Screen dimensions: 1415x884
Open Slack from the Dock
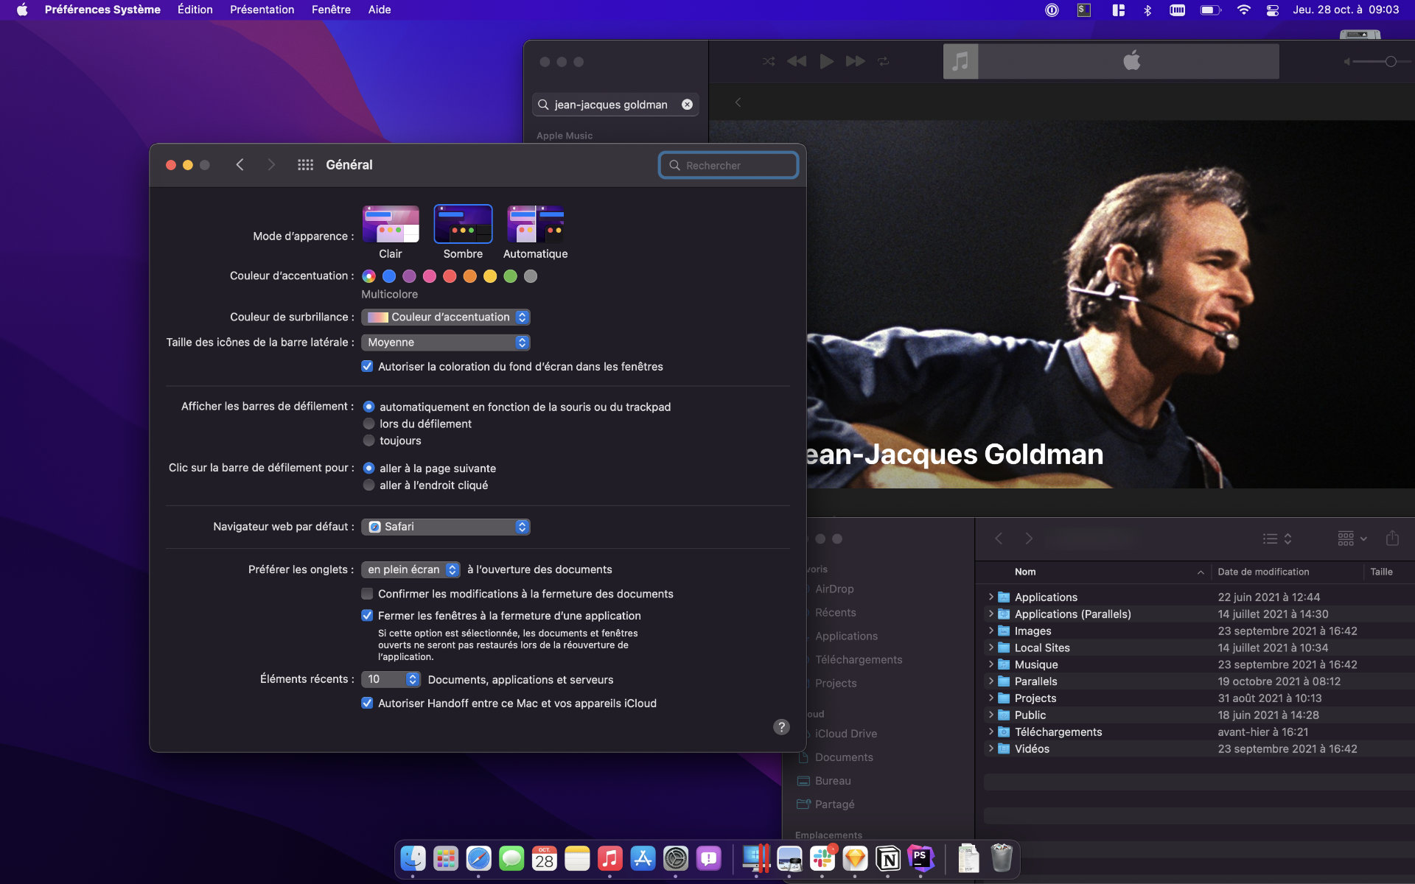pos(822,858)
